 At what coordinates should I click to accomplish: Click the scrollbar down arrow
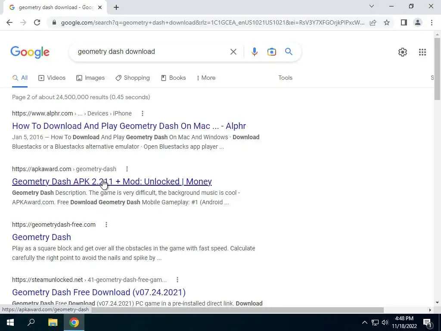[437, 303]
